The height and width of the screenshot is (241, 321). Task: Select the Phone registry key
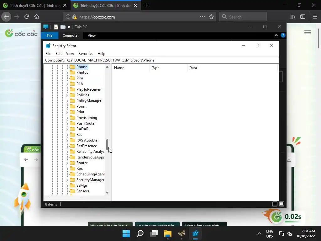pyautogui.click(x=82, y=67)
